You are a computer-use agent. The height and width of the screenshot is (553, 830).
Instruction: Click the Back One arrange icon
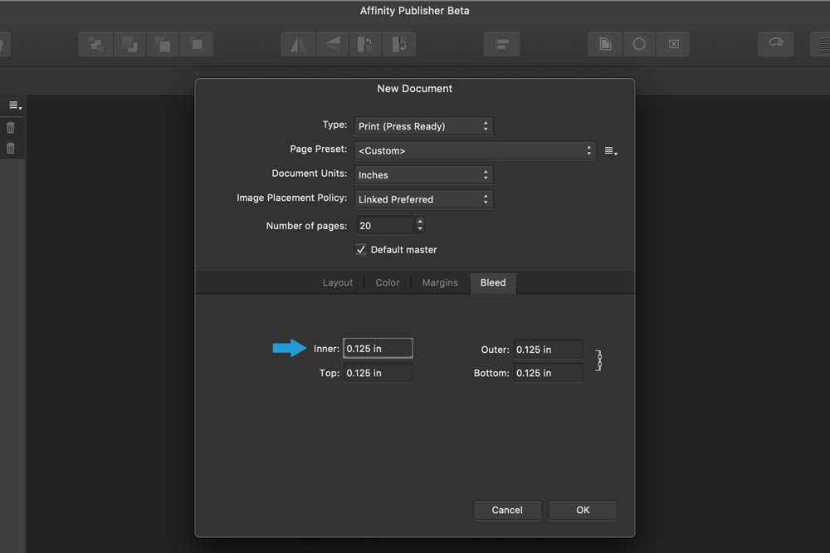point(129,45)
